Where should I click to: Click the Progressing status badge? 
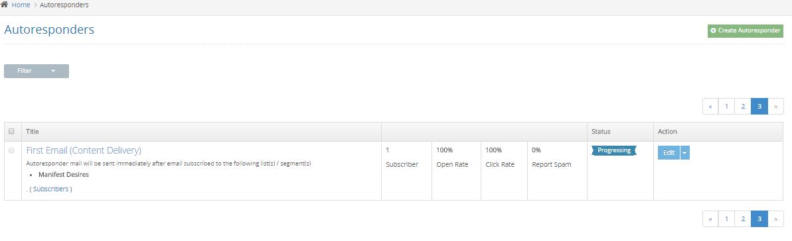(x=614, y=150)
